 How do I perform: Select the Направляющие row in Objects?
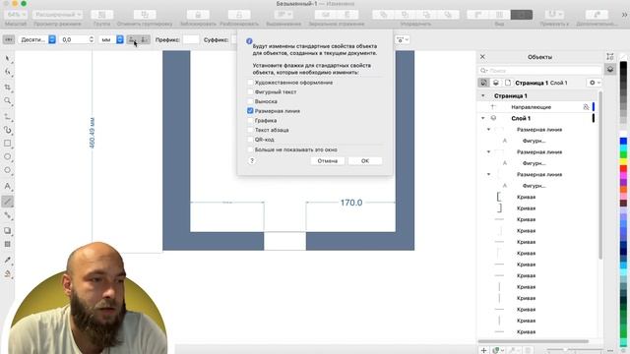coord(536,107)
